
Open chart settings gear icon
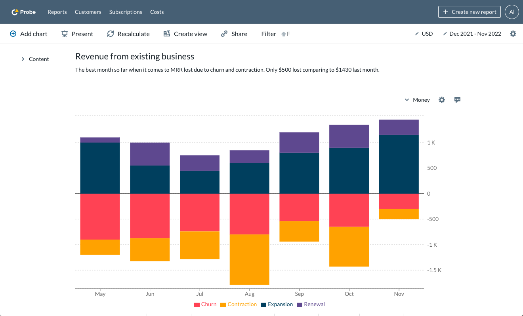(x=442, y=100)
